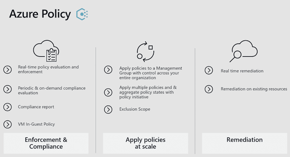Image resolution: width=290 pixels, height=157 pixels.
Task: Click the Azure Policy title text
Action: [40, 14]
